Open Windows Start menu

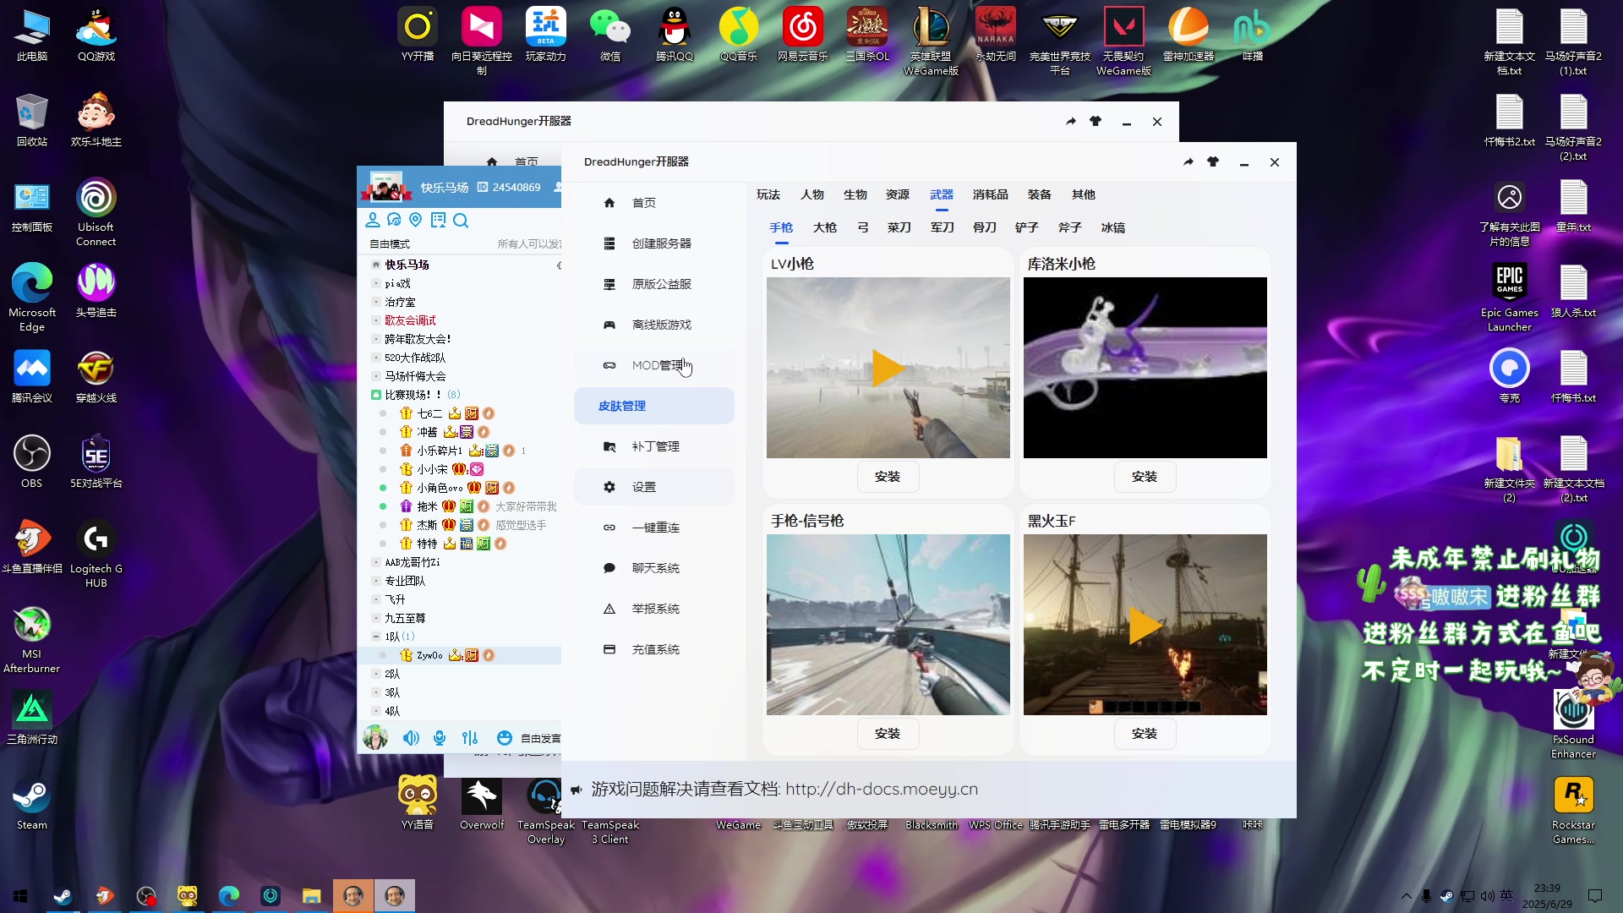[x=20, y=896]
